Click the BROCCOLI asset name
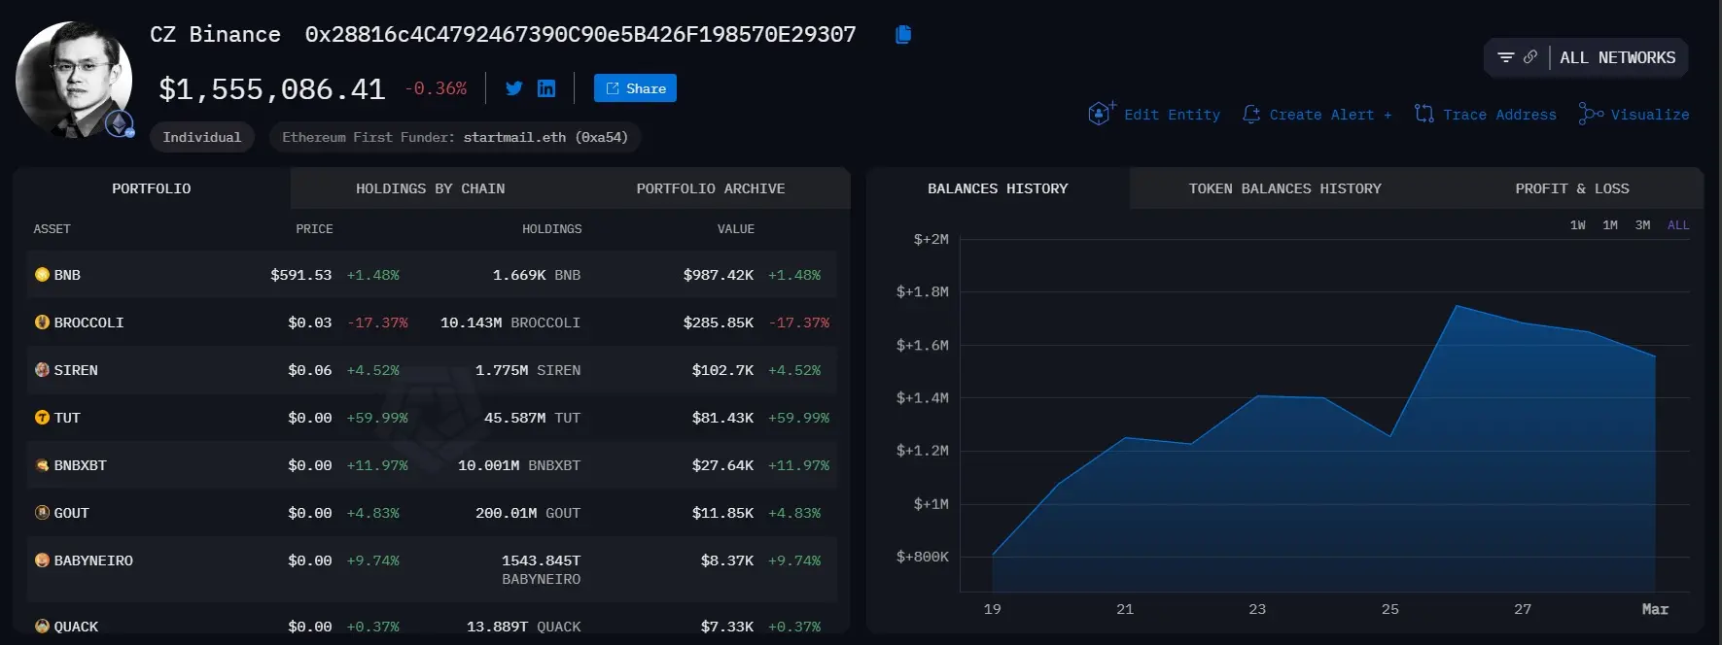The height and width of the screenshot is (645, 1722). (x=88, y=322)
